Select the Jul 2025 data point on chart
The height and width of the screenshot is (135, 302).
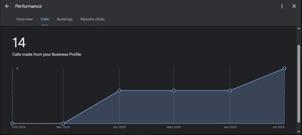[x=285, y=69]
